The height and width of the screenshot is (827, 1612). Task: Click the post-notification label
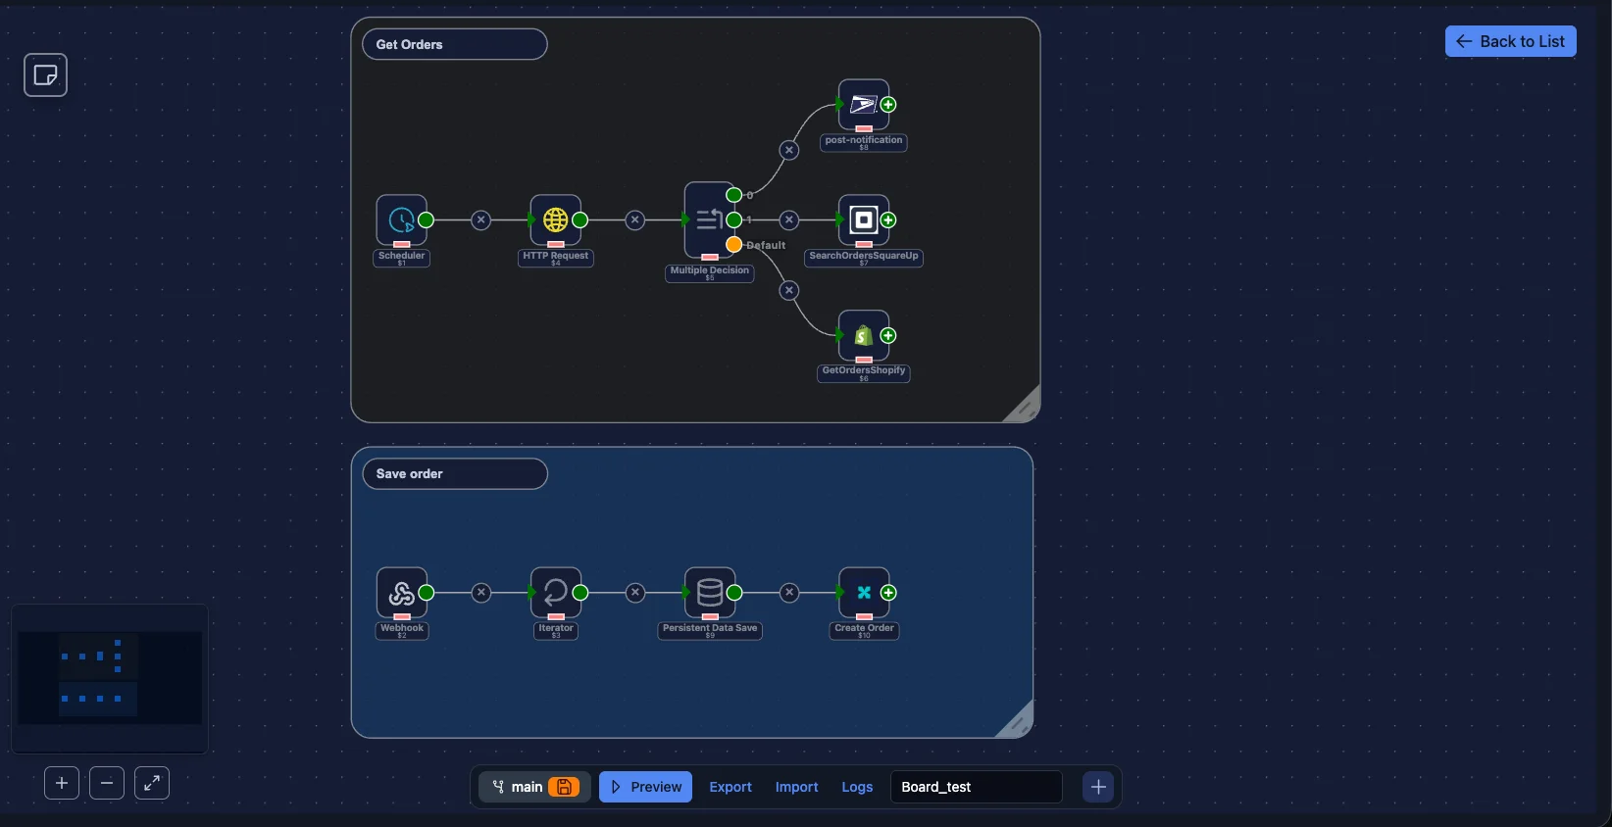click(864, 142)
